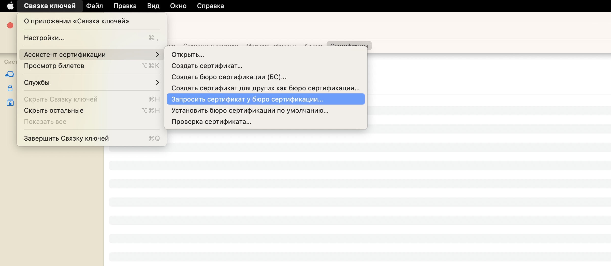
Task: Choose Настройки… from the app menu
Action: pos(44,38)
